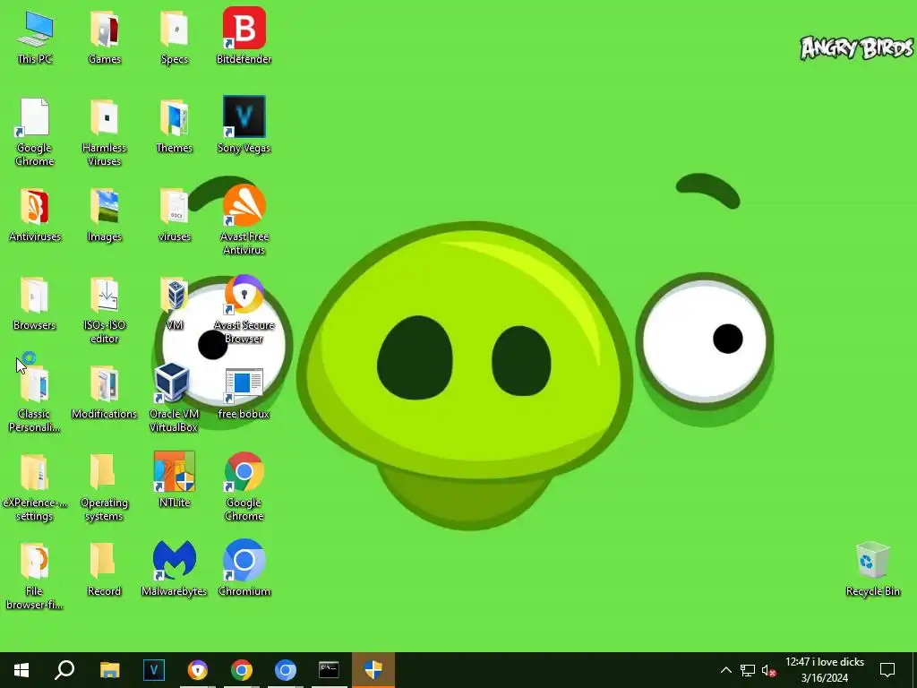Screen dimensions: 917x688
Task: Switch to Sony Vegas in the taskbar
Action: [x=154, y=670]
